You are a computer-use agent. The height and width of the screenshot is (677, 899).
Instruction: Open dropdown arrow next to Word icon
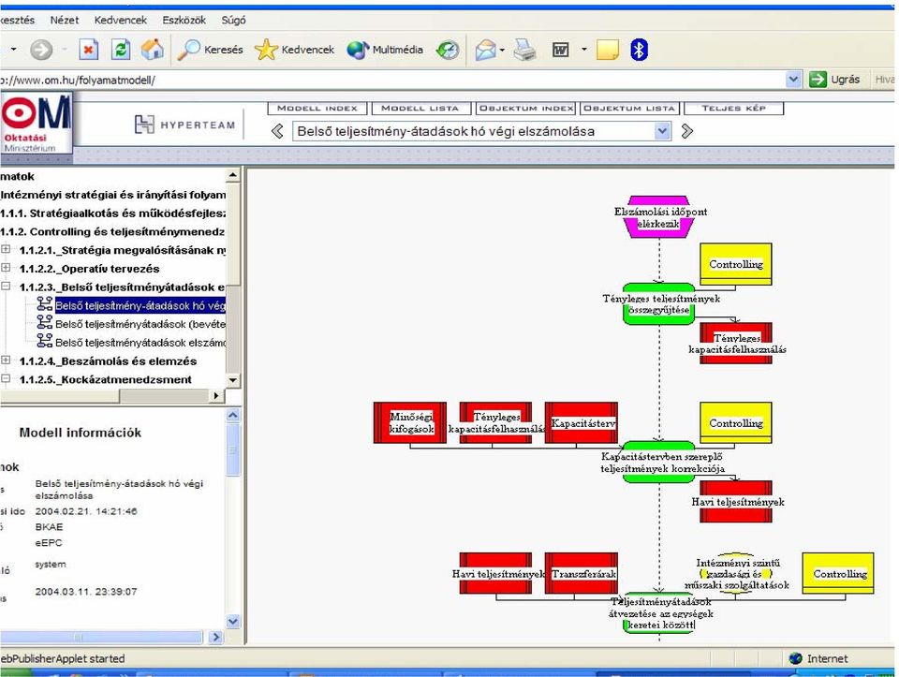click(x=584, y=50)
